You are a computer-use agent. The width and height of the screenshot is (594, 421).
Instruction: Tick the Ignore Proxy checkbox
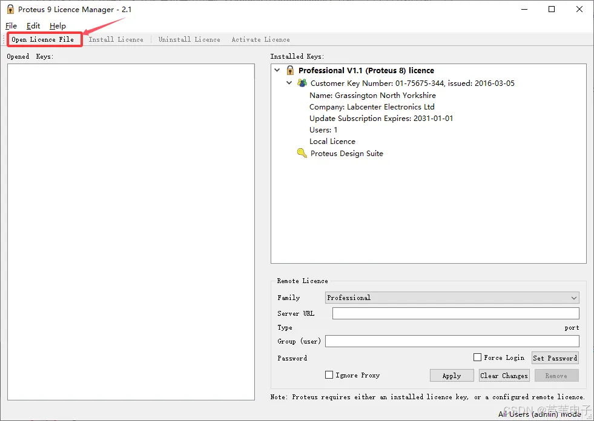point(329,375)
